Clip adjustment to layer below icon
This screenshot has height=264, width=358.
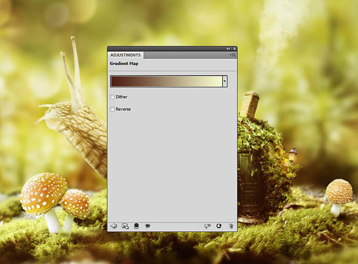(x=136, y=226)
